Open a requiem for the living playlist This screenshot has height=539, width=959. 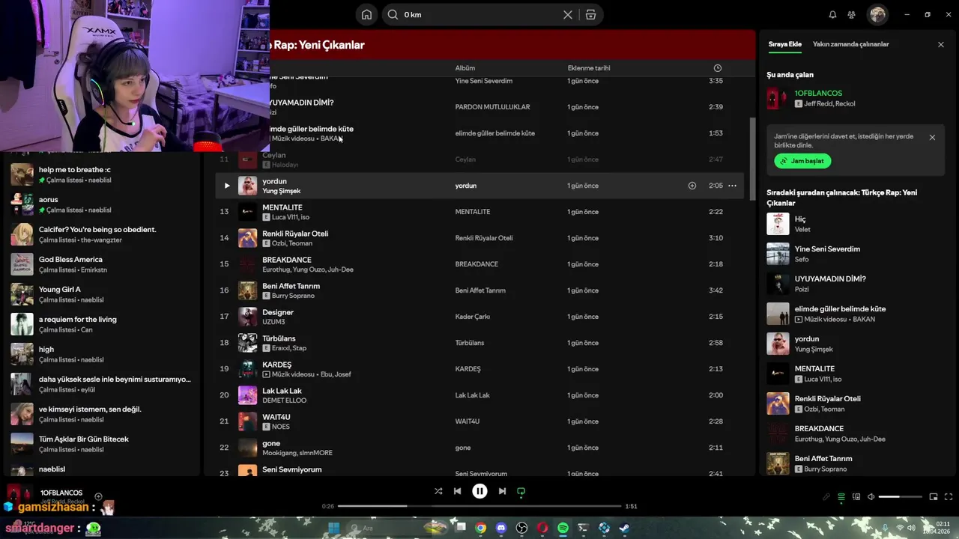click(101, 324)
